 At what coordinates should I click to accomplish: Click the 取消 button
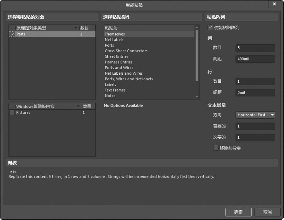(267, 212)
